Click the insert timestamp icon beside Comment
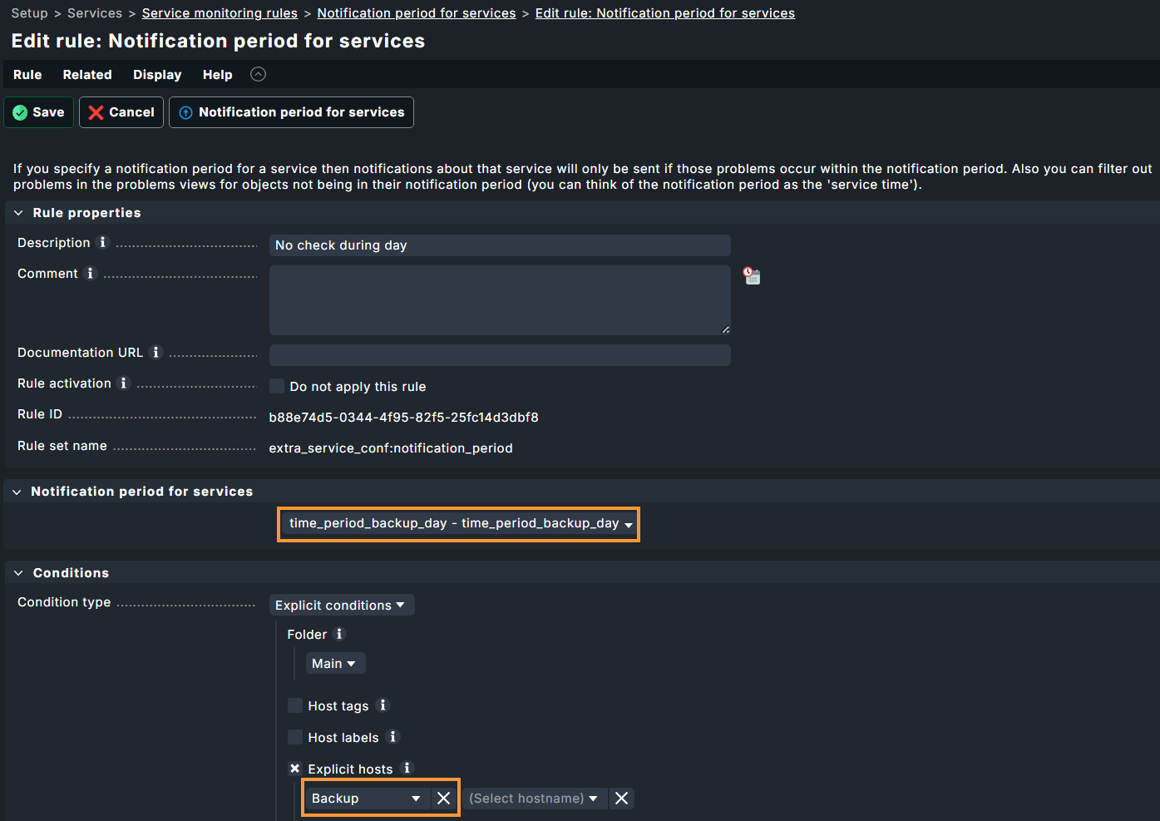The width and height of the screenshot is (1160, 821). tap(752, 275)
